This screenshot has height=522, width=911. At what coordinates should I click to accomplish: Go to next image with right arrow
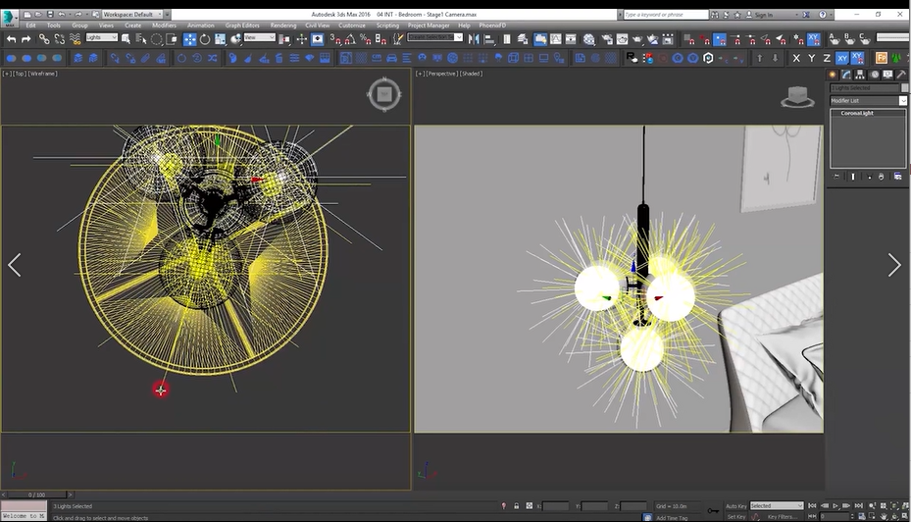tap(894, 265)
